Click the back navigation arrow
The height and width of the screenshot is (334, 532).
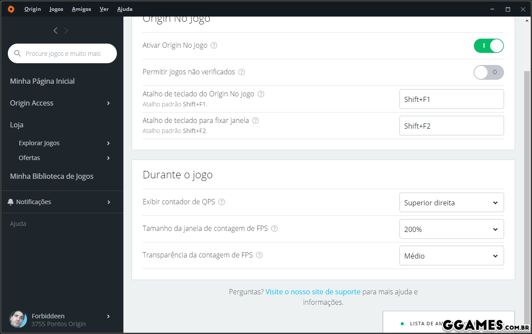click(55, 31)
